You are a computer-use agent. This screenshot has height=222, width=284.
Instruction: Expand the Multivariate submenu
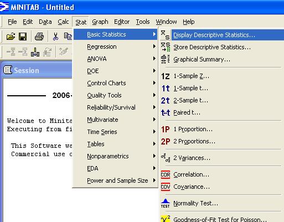point(115,120)
